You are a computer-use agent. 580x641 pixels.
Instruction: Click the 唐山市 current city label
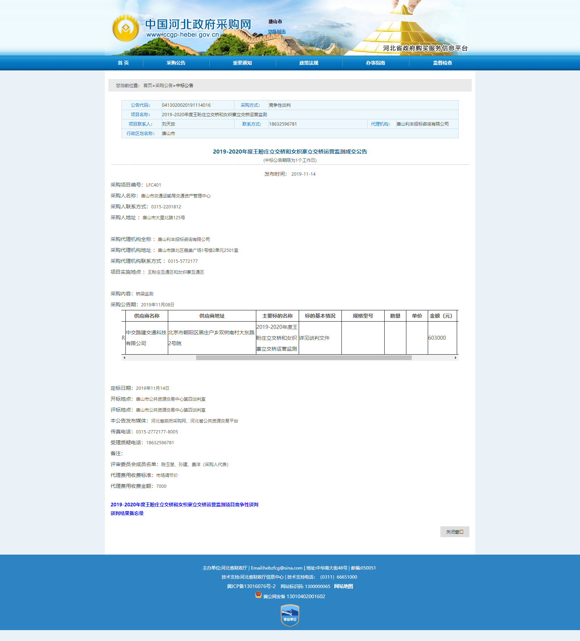(x=275, y=22)
